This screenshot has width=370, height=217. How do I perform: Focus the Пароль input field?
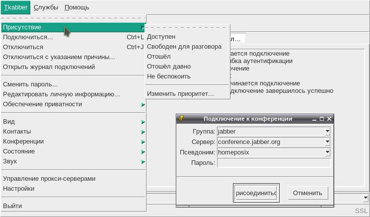tap(274, 163)
